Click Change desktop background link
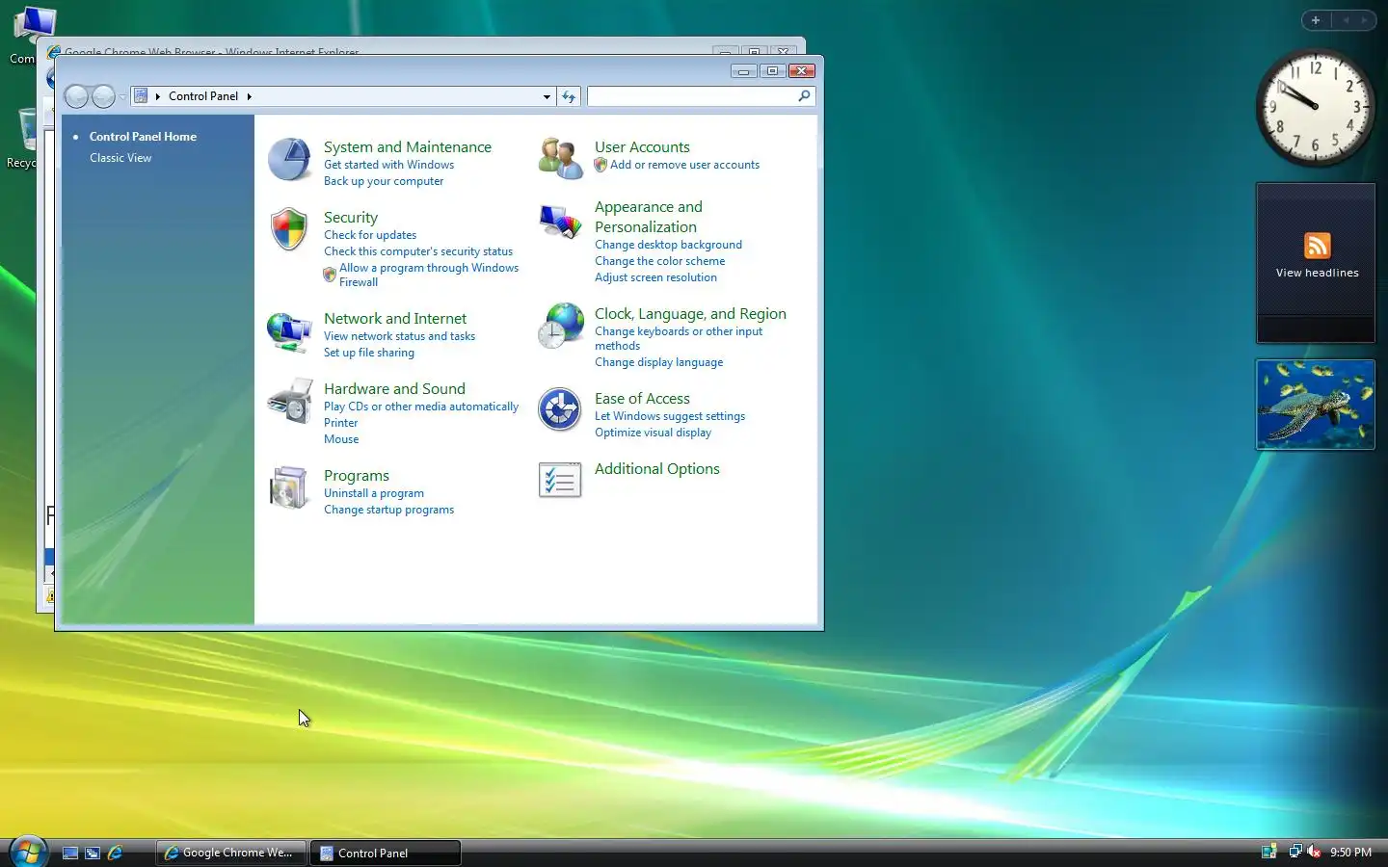Image resolution: width=1388 pixels, height=867 pixels. point(668,245)
